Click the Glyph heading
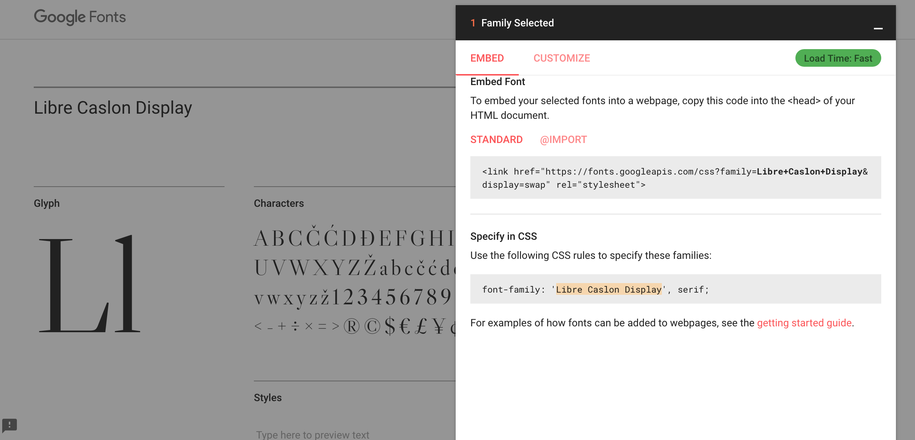 tap(47, 203)
